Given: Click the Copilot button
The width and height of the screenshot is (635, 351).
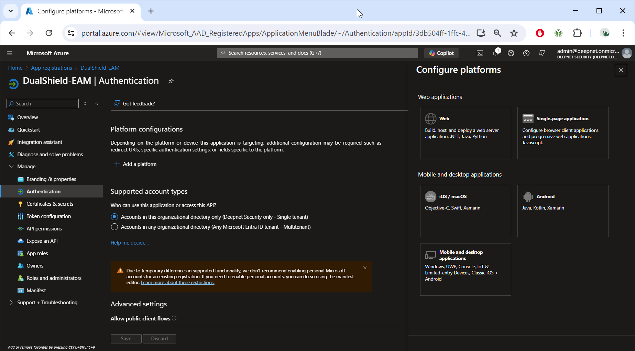Looking at the screenshot, I should [x=441, y=53].
